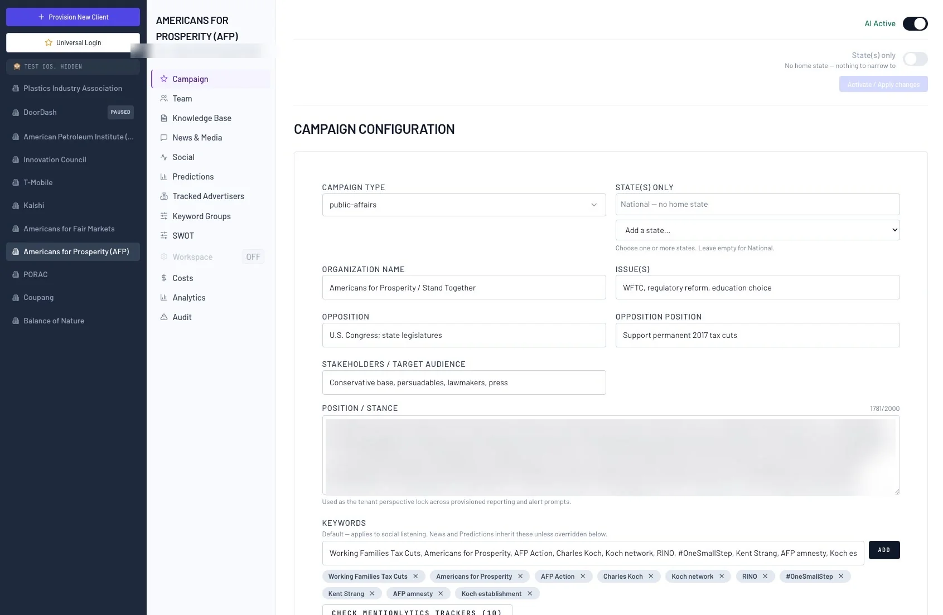Select the American Petroleum Institute client
The image size is (943, 615).
[x=73, y=137]
